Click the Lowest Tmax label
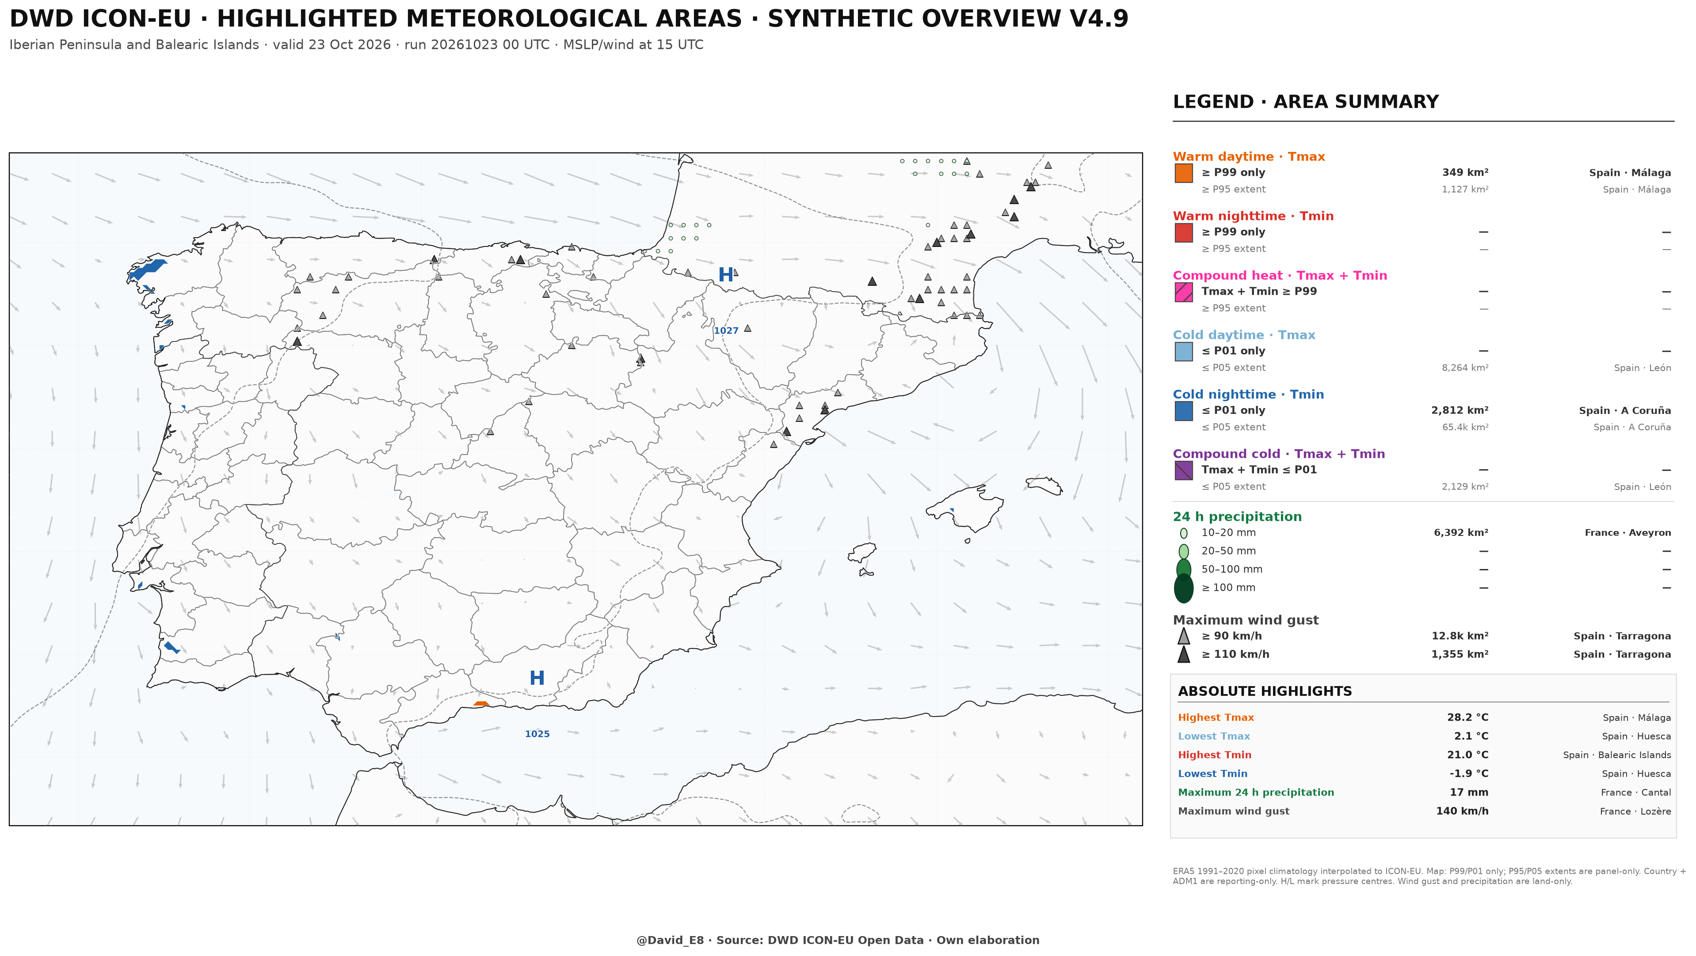1696x956 pixels. pos(1213,736)
